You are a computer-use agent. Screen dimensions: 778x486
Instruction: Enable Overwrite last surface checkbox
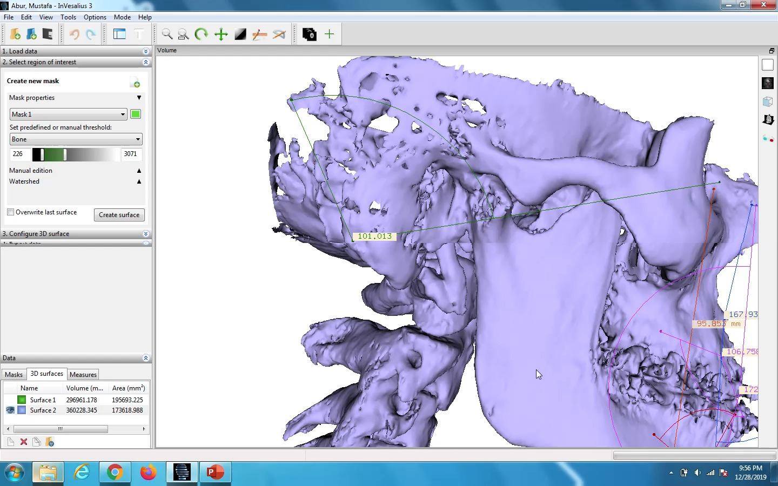coord(10,212)
